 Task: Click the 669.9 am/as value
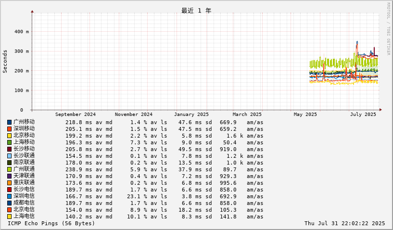[228, 122]
